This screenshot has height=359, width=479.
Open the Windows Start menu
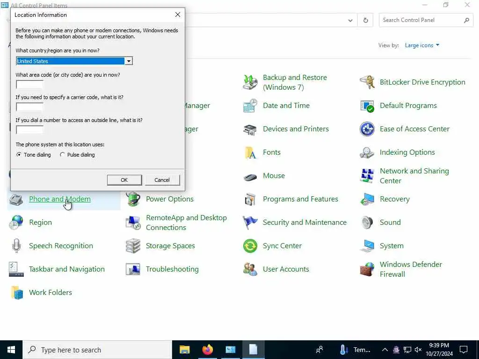click(11, 350)
